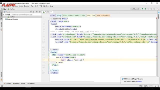The height and width of the screenshot is (90, 160).
Task: Run File.html with the green Run arrow
Action: coord(142,9)
